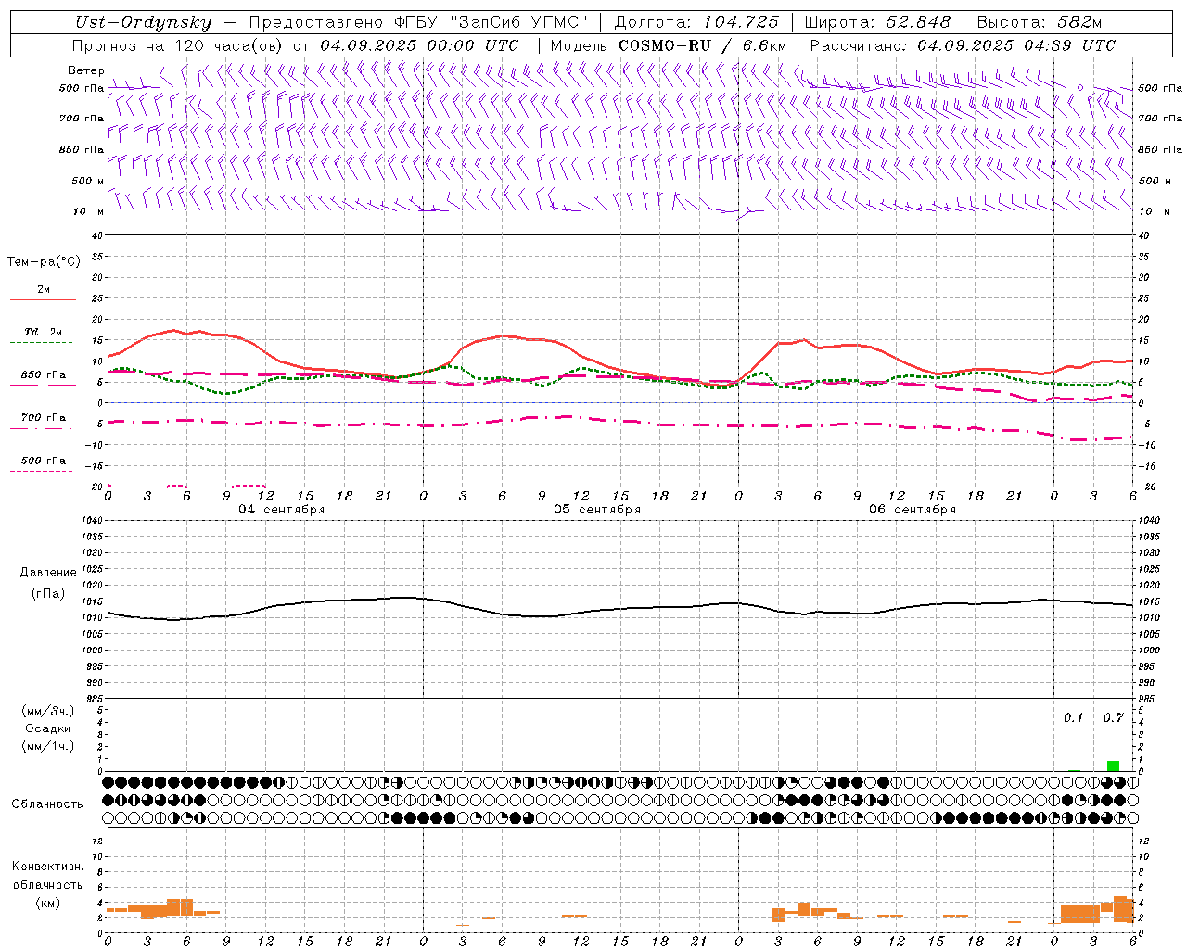This screenshot has height=949, width=1187.
Task: Click the Конвективн. label of convective panel
Action: tap(47, 867)
